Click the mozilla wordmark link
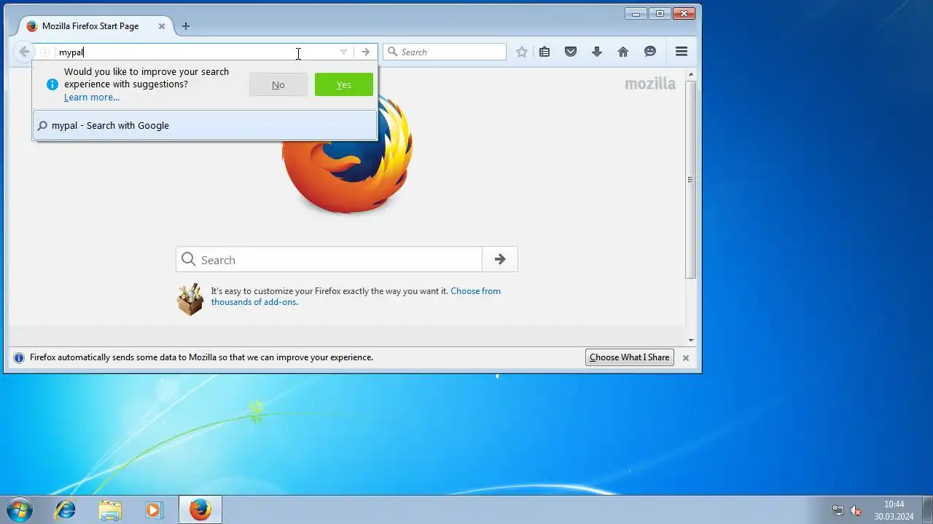The width and height of the screenshot is (933, 524). pyautogui.click(x=650, y=84)
